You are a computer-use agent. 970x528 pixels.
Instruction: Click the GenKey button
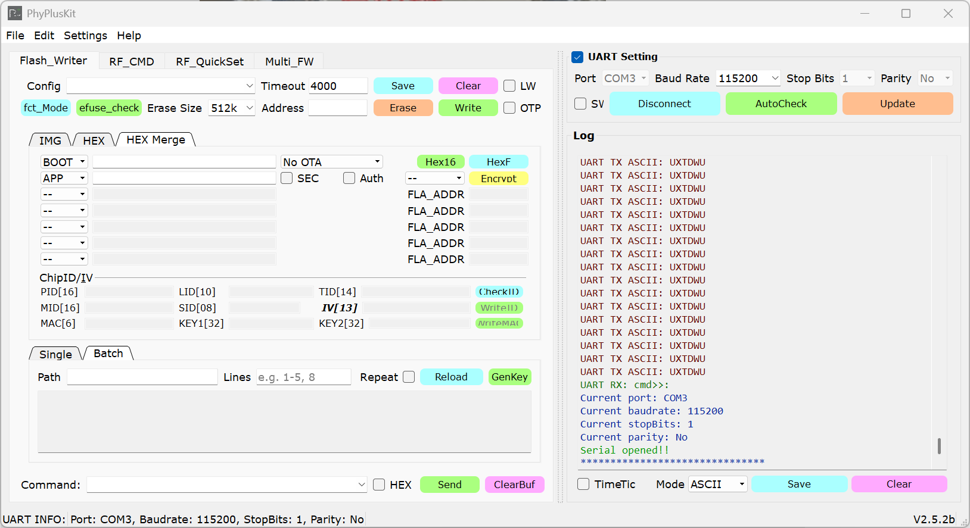pos(509,377)
